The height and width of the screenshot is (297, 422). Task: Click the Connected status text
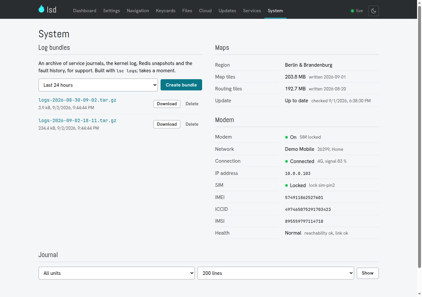click(302, 161)
